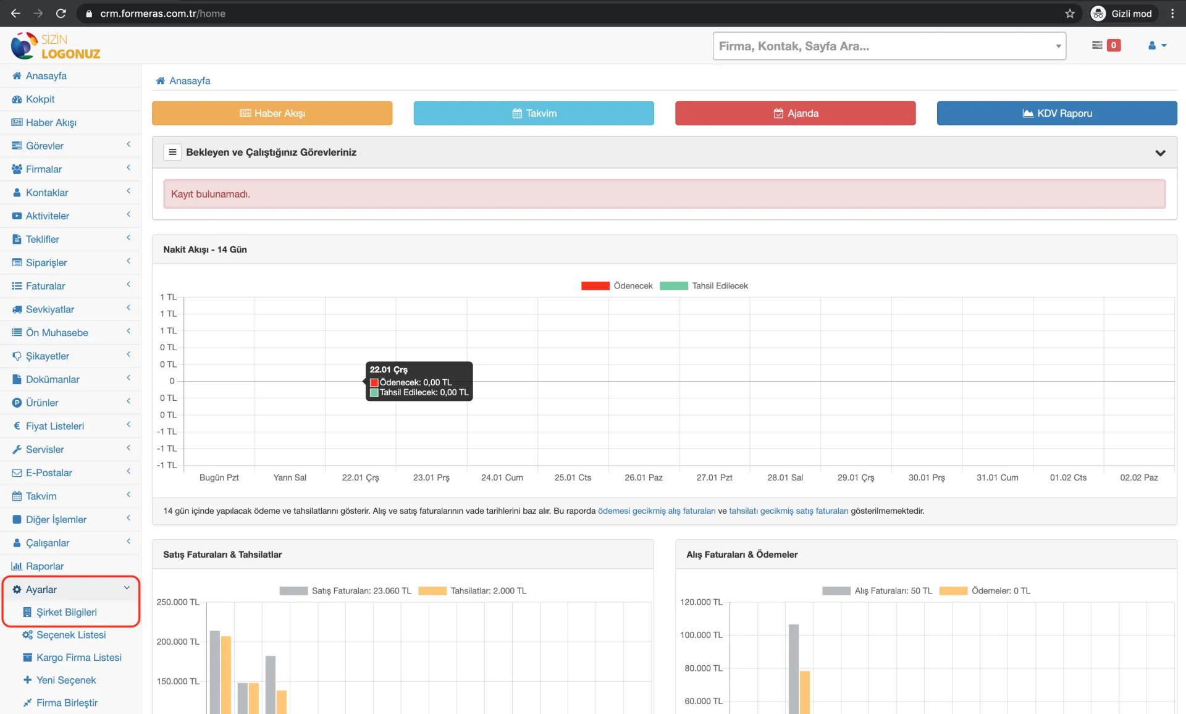Click the Şirket Bilgileri building icon
Screen dimensions: 1186x714
(x=27, y=612)
